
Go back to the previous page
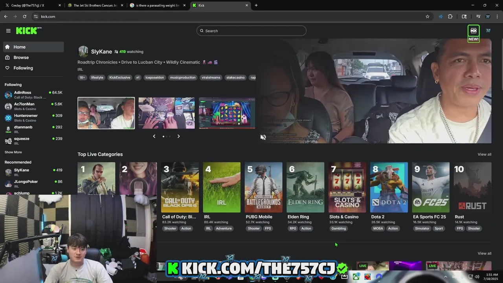6,17
